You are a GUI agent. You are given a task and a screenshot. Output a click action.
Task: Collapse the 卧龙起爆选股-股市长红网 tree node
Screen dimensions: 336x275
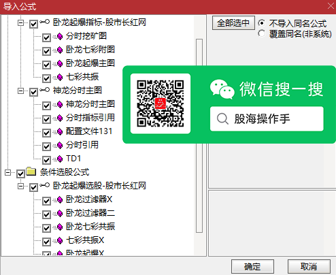[x=20, y=187]
